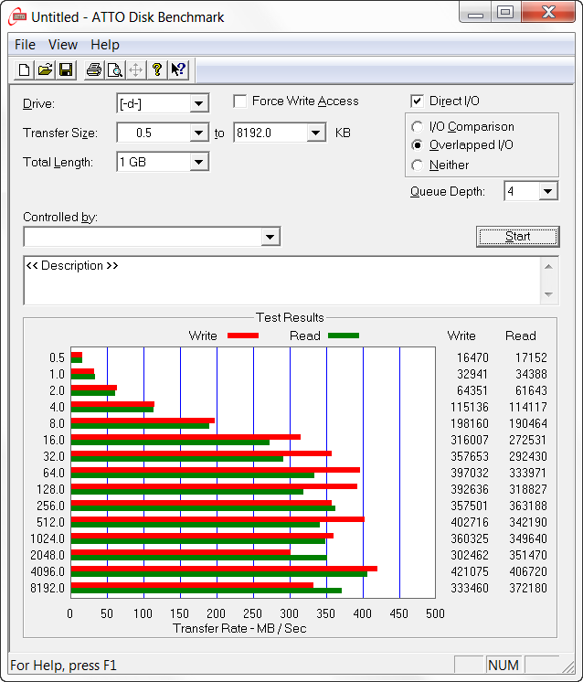Screen dimensions: 583x682
Task: Click the write value 402716
Action: [470, 522]
